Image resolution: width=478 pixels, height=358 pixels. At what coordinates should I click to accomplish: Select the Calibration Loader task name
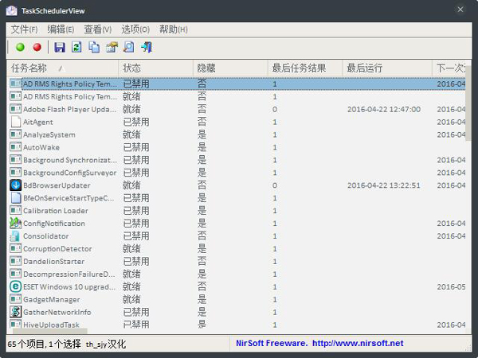(56, 211)
